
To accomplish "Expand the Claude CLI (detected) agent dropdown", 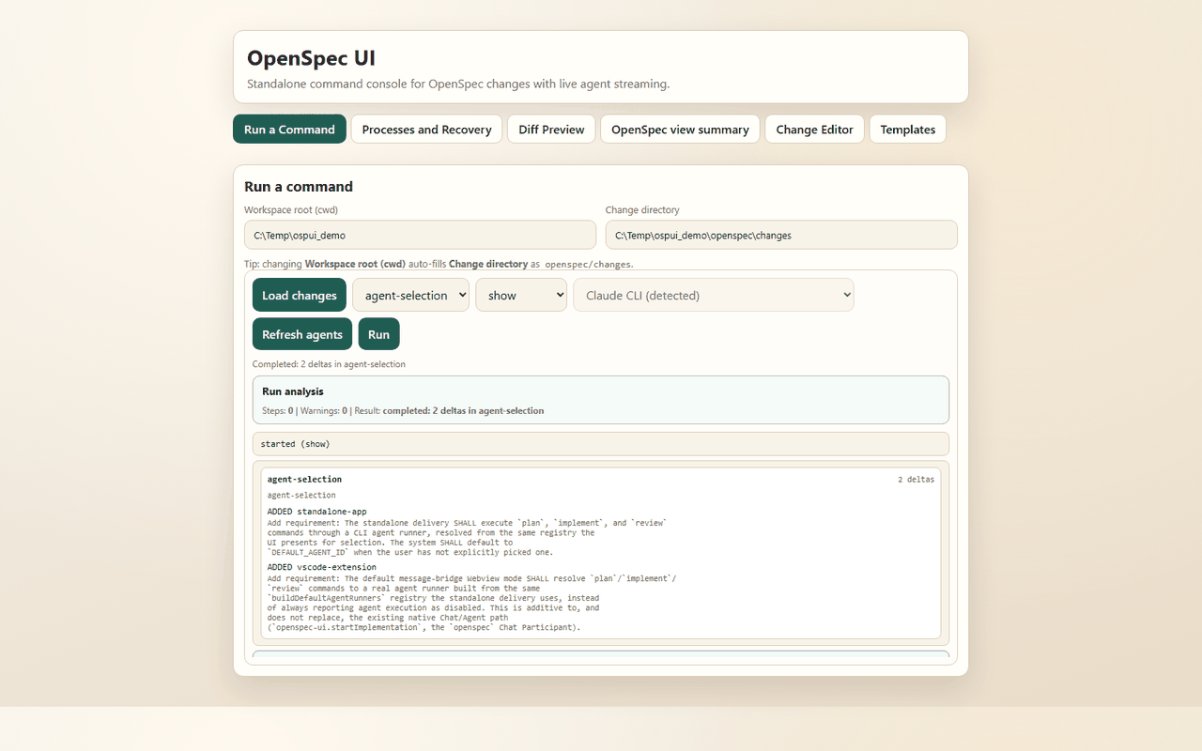I will coord(714,295).
